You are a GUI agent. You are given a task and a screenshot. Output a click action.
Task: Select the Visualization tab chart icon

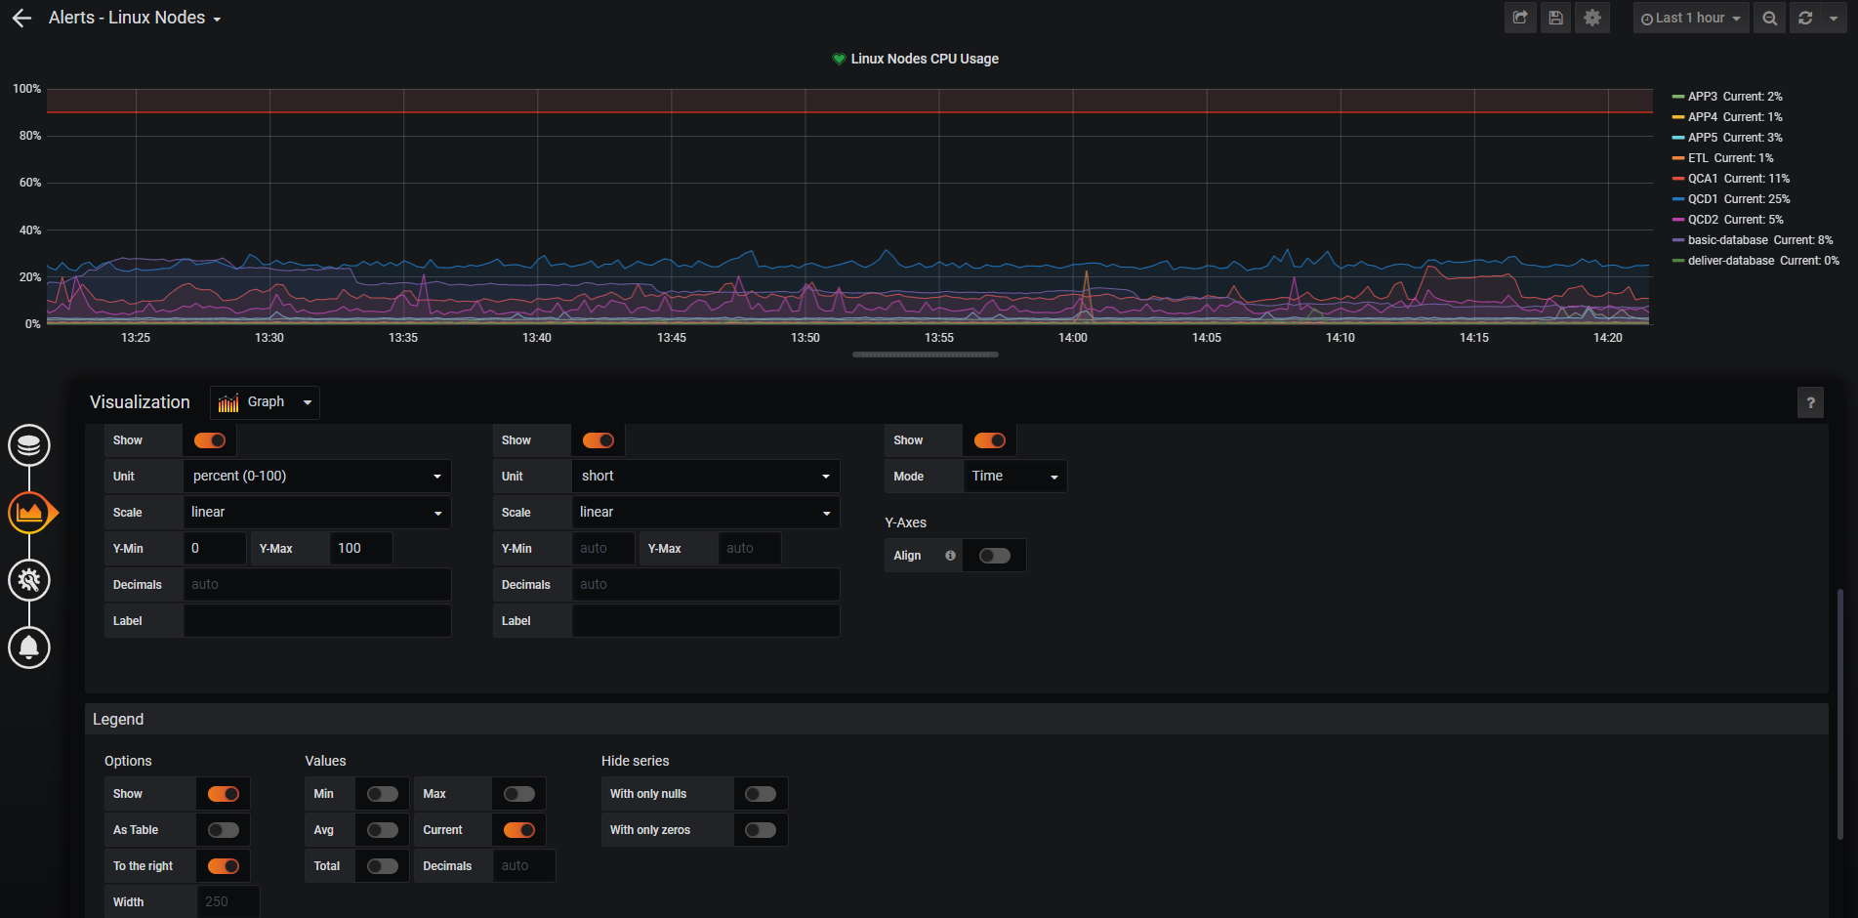click(29, 513)
